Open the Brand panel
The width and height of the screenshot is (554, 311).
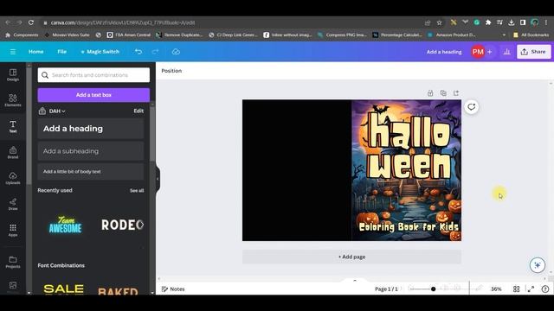(13, 152)
